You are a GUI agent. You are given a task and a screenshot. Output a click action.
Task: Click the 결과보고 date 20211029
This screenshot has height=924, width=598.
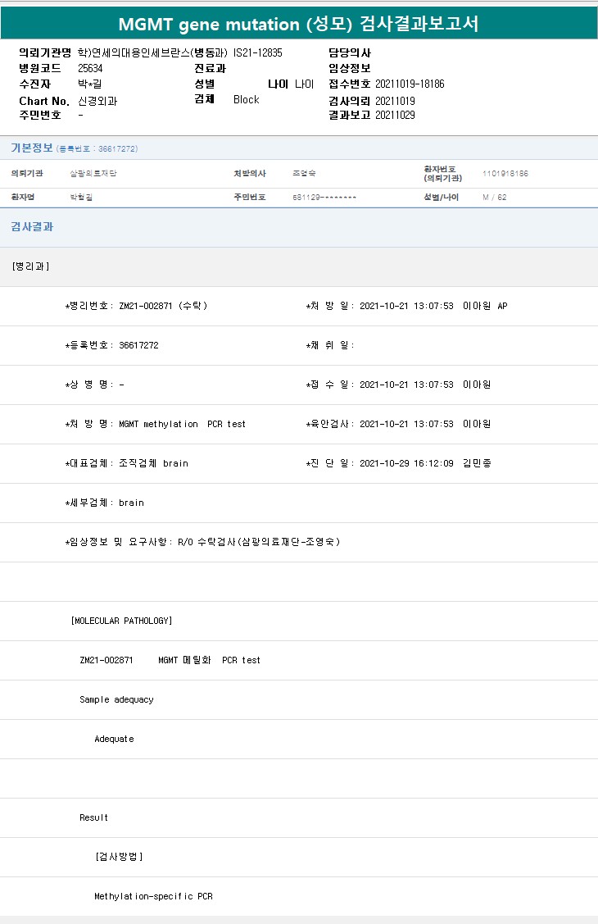tap(395, 115)
